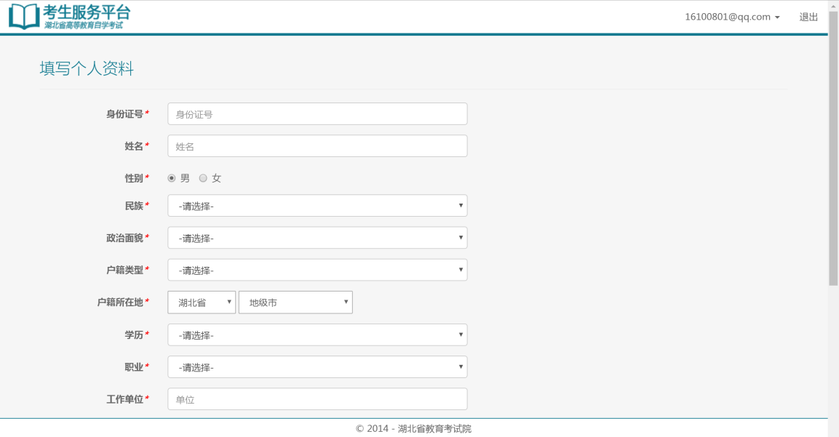Screen dimensions: 839x437
Task: Open the 学历 dropdown
Action: click(317, 335)
